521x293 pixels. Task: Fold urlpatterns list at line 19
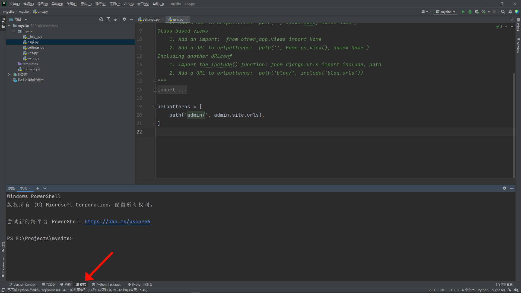[x=155, y=107]
